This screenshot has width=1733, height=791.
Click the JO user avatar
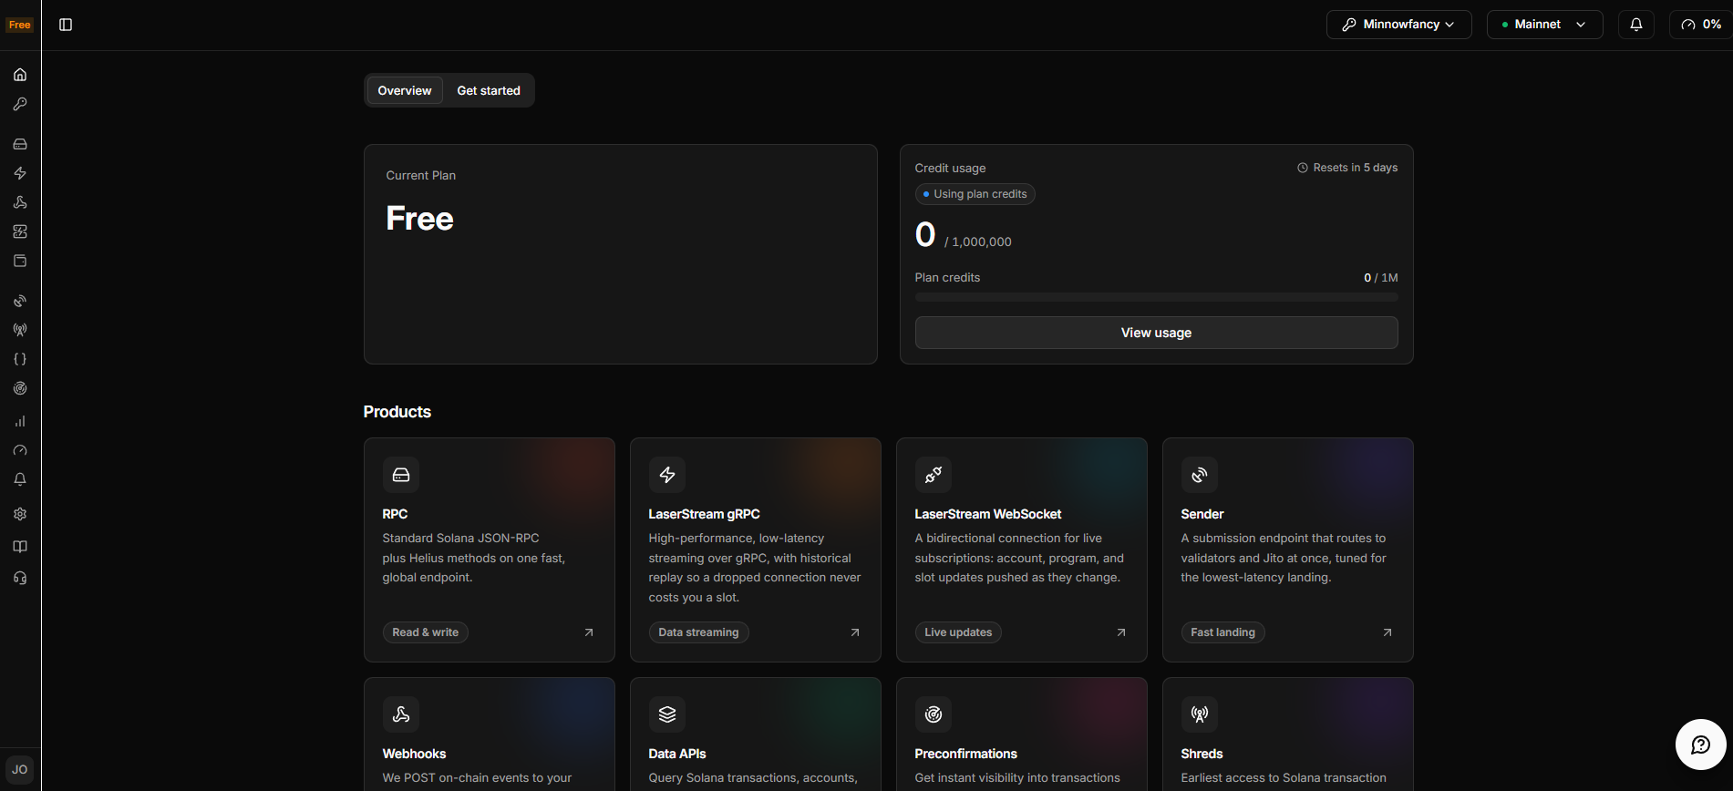(20, 769)
